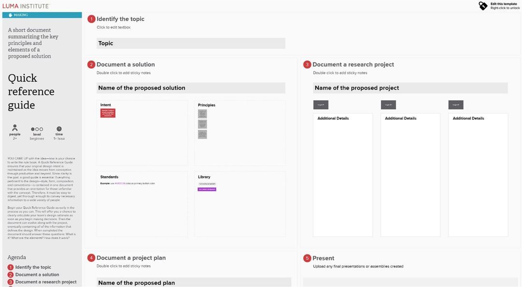Select the purple button component in Library
Image resolution: width=522 pixels, height=287 pixels.
coord(207,189)
